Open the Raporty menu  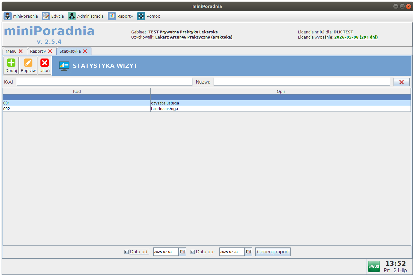coord(121,16)
